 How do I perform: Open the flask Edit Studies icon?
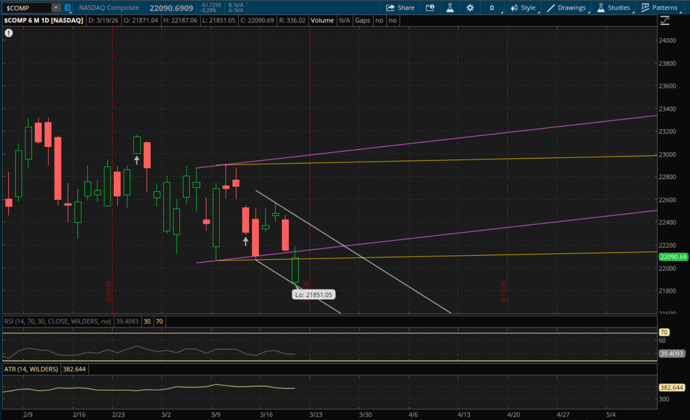coord(450,8)
